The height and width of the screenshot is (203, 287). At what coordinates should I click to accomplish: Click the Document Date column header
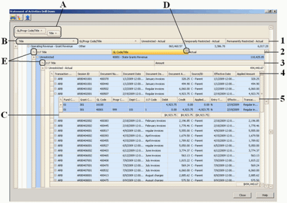133,74
